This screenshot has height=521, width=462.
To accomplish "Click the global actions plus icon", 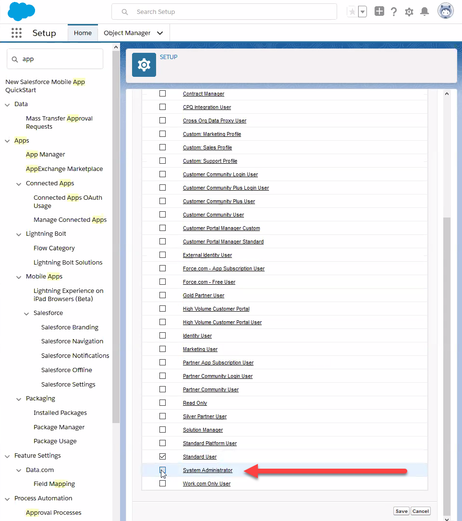I will pos(379,12).
